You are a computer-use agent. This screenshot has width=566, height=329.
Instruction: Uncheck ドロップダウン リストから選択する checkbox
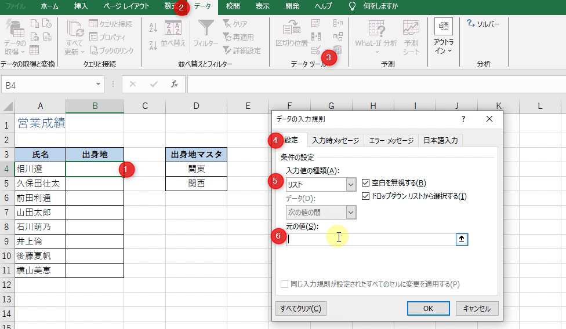(x=366, y=196)
